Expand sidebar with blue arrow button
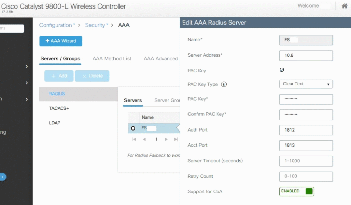 click(x=3, y=177)
